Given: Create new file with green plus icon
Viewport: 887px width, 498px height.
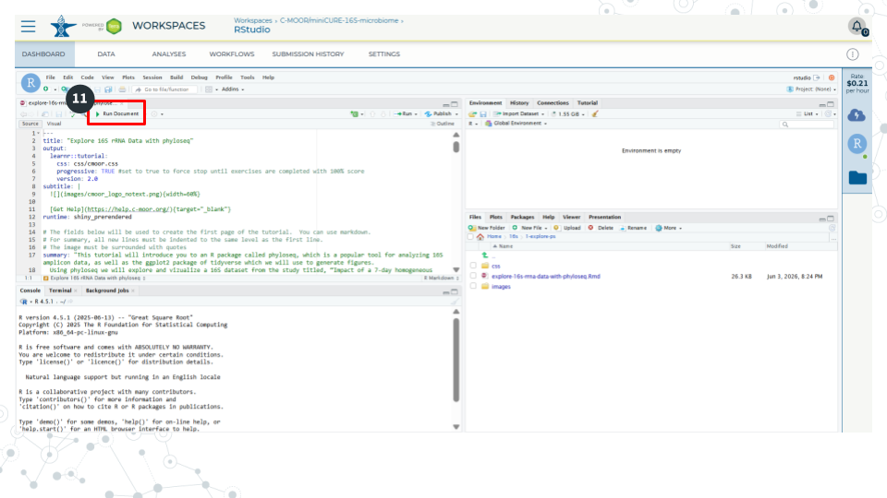Looking at the screenshot, I should pos(46,89).
